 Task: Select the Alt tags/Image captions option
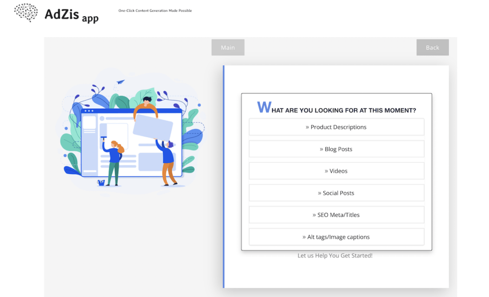pyautogui.click(x=337, y=237)
